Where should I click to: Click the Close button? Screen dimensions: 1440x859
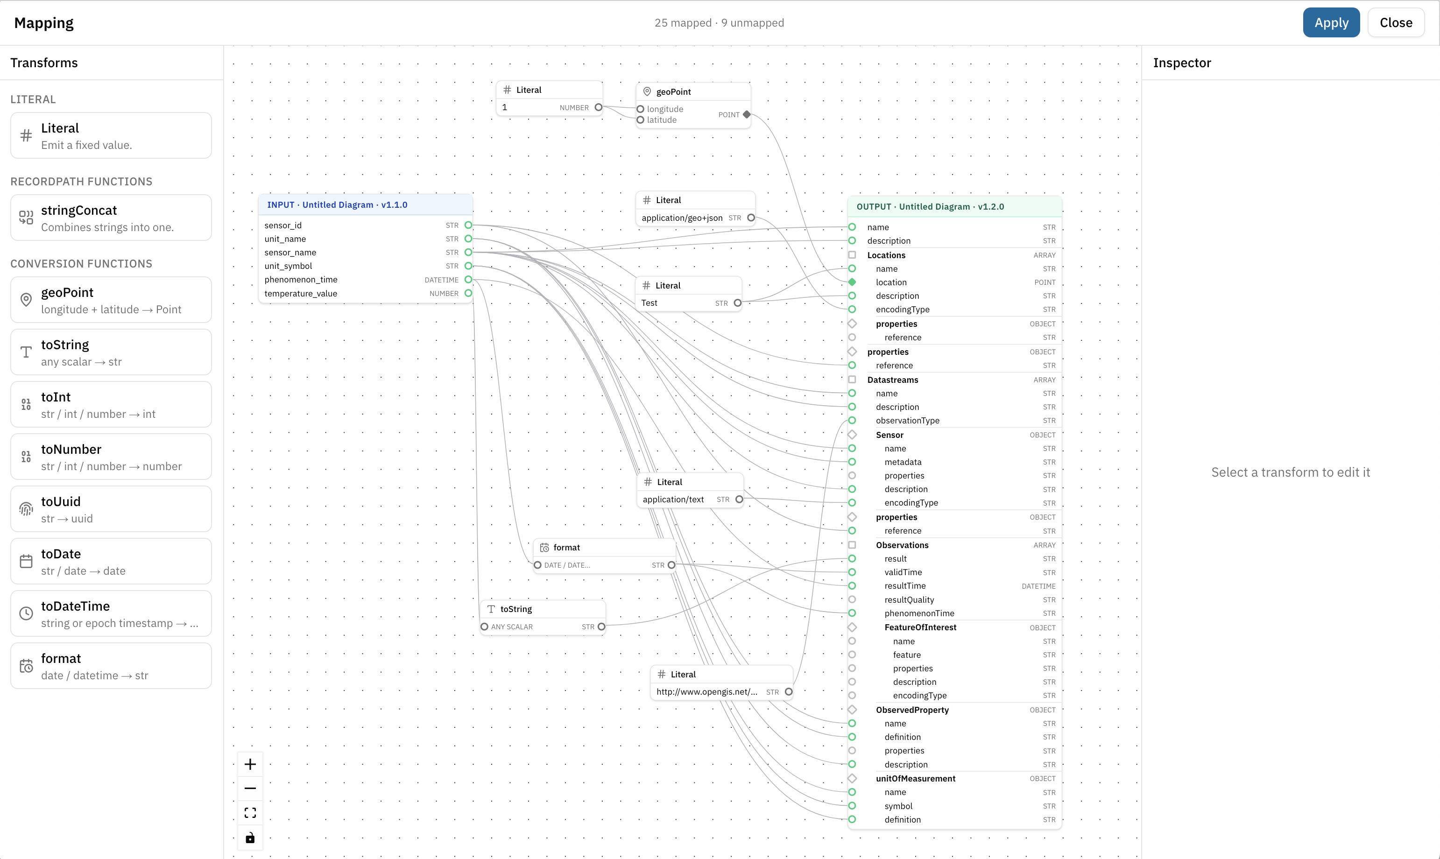[x=1396, y=22]
